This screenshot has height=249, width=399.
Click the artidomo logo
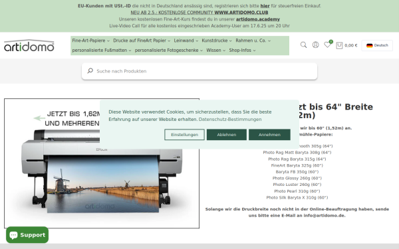point(29,46)
